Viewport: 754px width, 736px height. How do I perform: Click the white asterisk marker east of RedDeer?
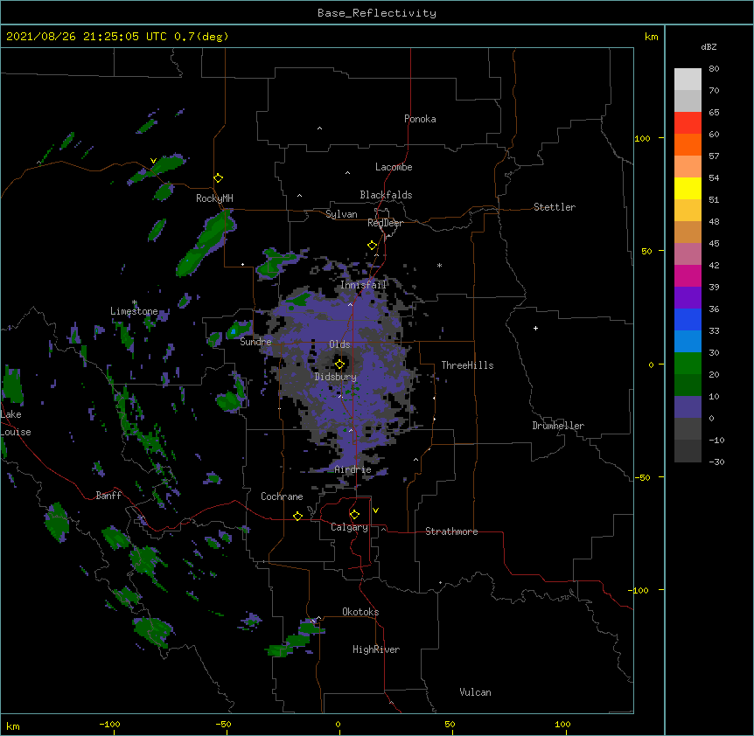click(x=439, y=265)
